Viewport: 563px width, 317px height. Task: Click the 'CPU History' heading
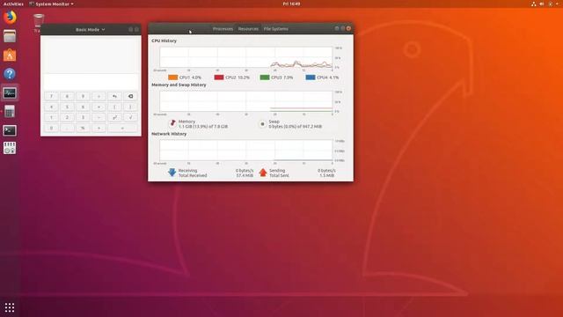click(x=165, y=41)
